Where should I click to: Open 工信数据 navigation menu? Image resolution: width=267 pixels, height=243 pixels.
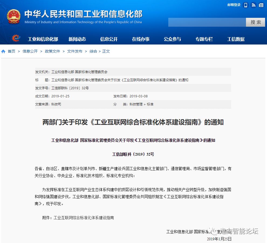point(236,39)
